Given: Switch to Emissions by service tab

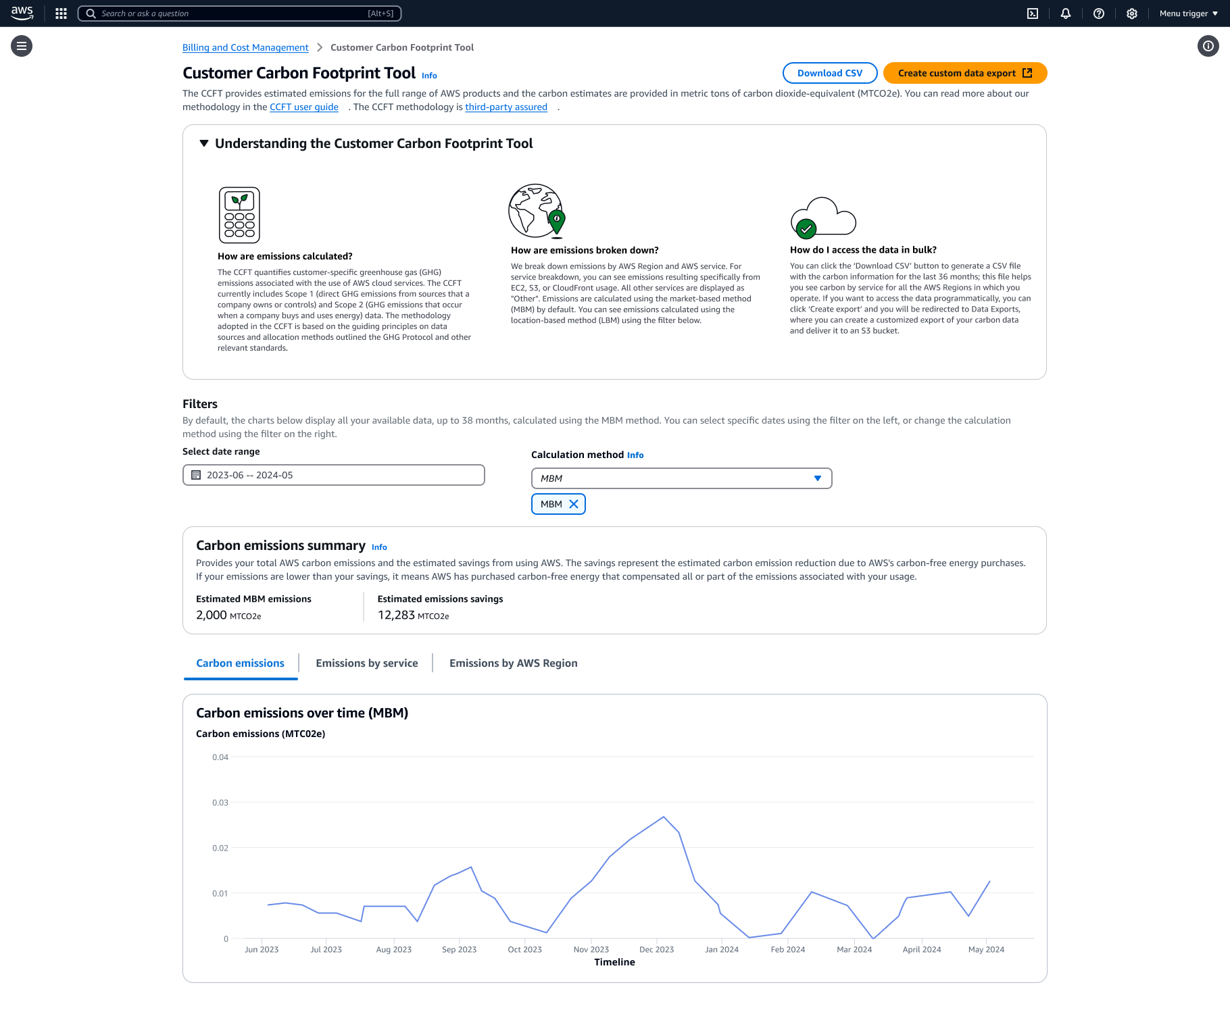Looking at the screenshot, I should tap(367, 663).
